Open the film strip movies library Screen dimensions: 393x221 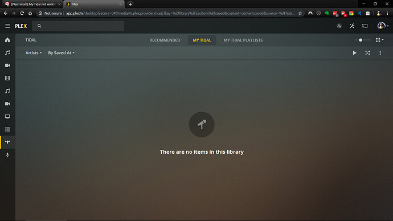click(7, 78)
